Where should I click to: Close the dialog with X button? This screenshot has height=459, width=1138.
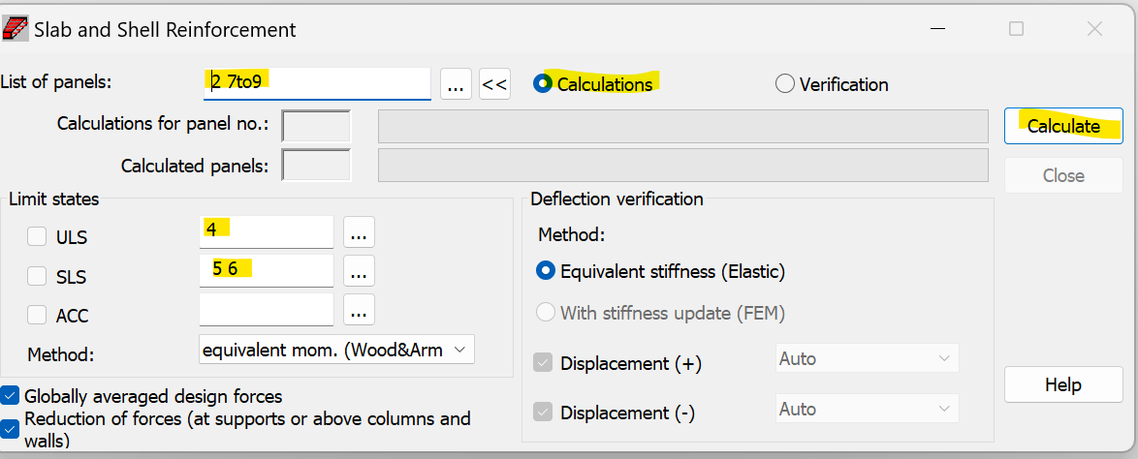point(1094,29)
